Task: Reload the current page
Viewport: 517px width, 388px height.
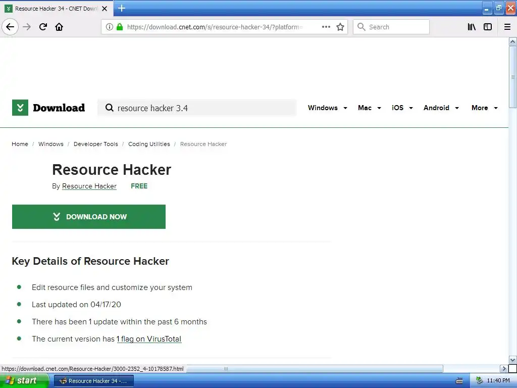Action: click(x=43, y=27)
